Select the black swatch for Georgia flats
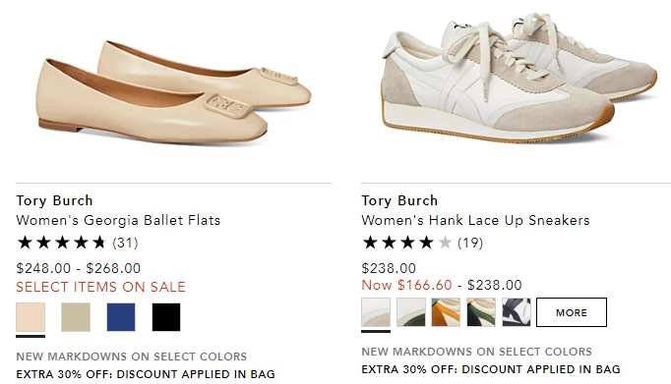The image size is (671, 384). point(166,317)
